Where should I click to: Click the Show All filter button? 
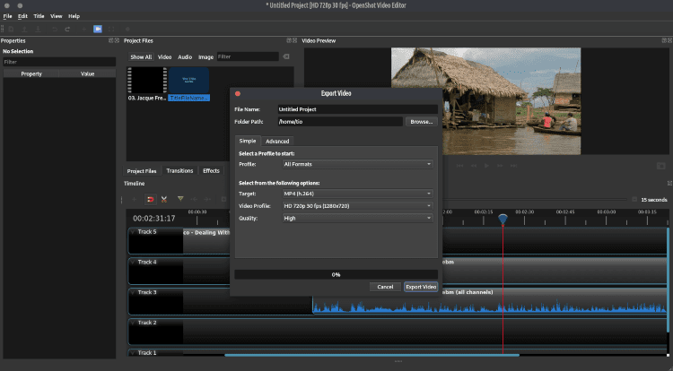141,57
